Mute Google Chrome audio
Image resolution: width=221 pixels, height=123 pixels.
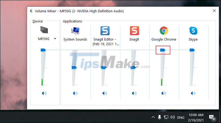[x=164, y=93]
